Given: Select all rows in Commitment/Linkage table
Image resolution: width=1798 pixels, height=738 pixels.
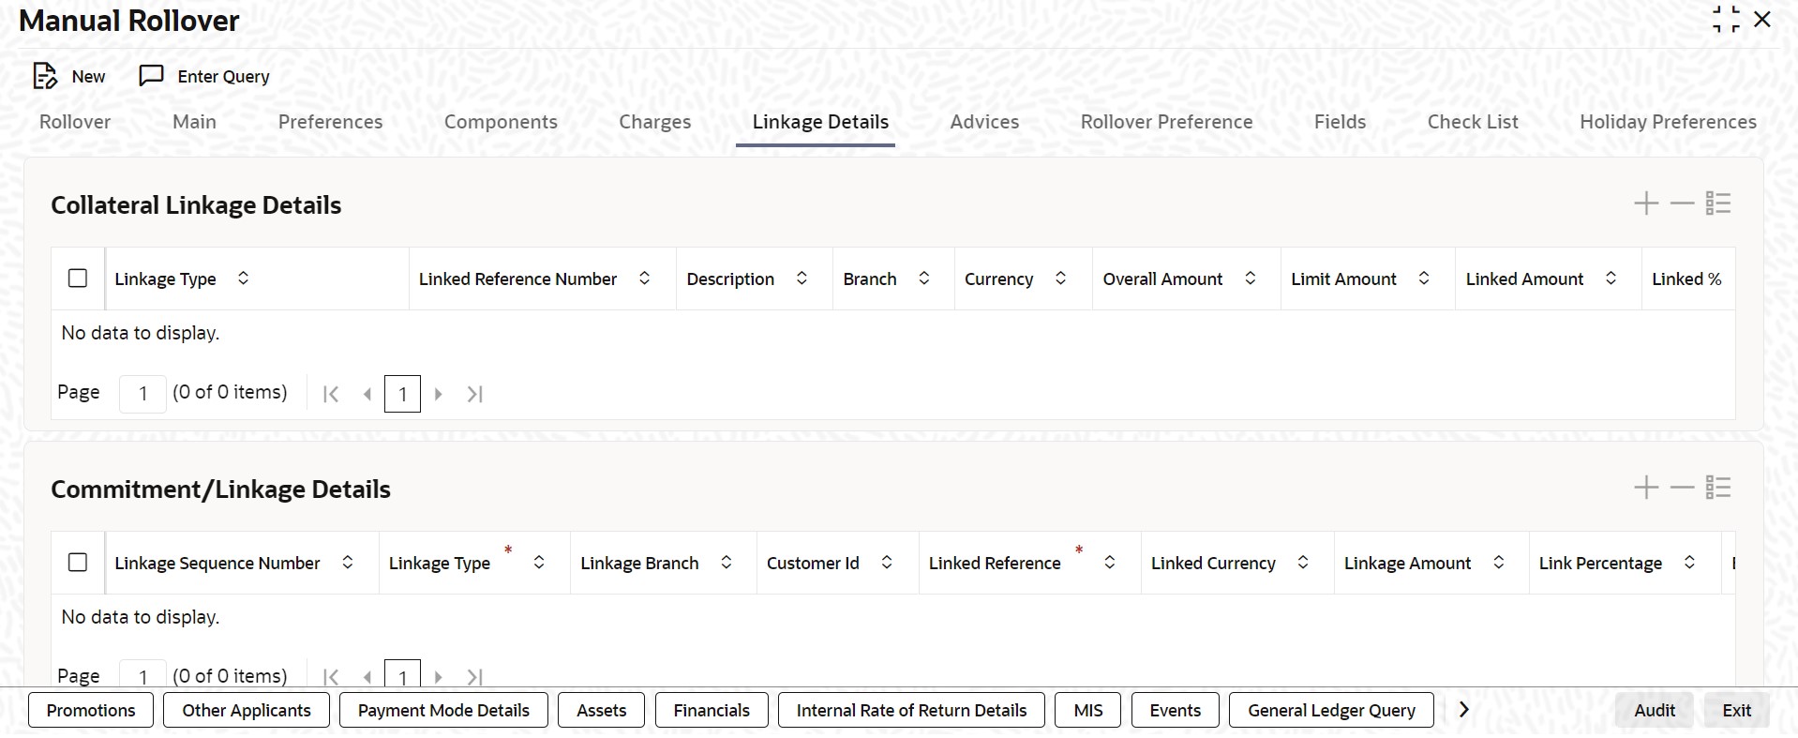Looking at the screenshot, I should click(78, 563).
